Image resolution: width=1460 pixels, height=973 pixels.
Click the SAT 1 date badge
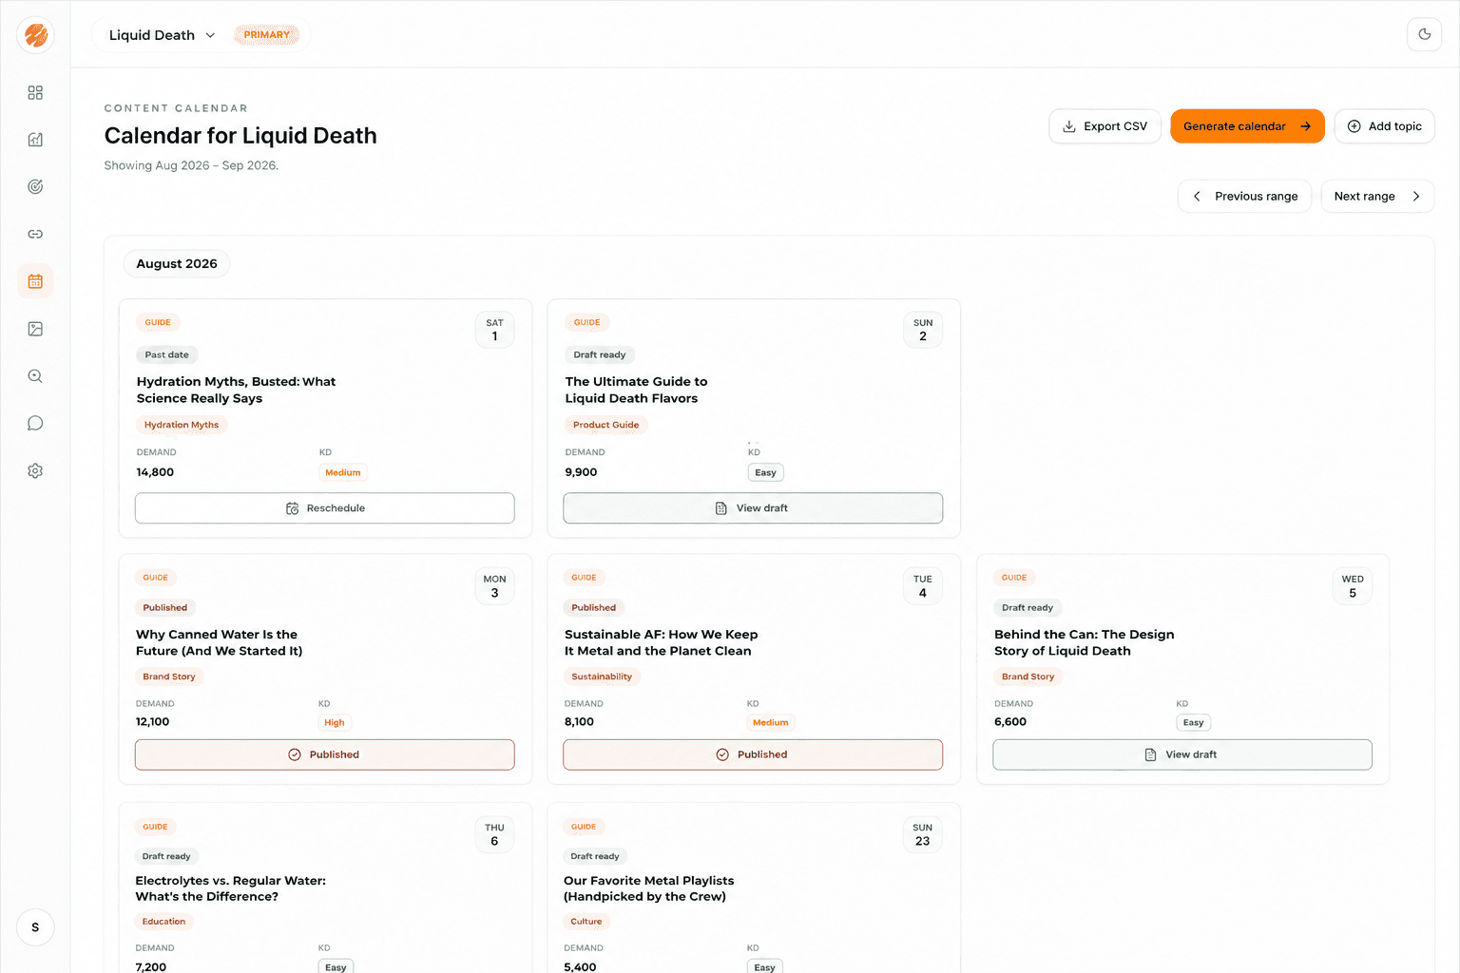tap(494, 330)
